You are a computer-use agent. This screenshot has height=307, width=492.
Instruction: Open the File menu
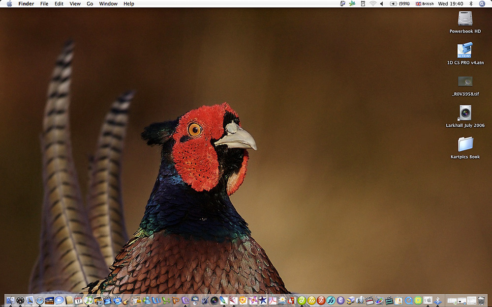(x=44, y=4)
